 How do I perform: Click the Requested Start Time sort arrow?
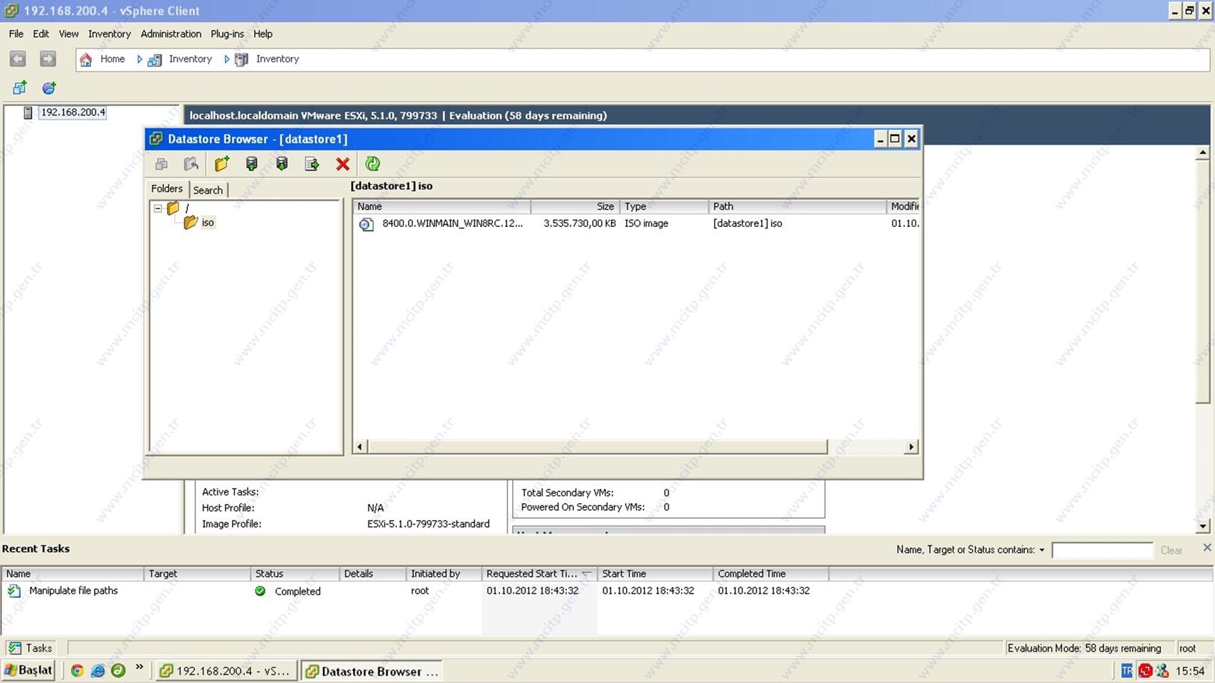pyautogui.click(x=586, y=573)
